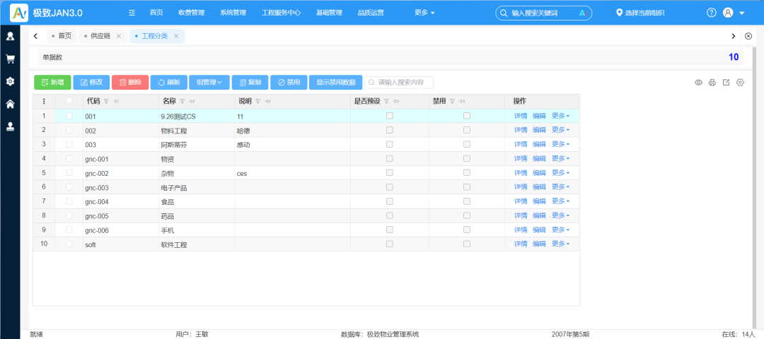
Task: Click the 刷新 button
Action: [168, 82]
